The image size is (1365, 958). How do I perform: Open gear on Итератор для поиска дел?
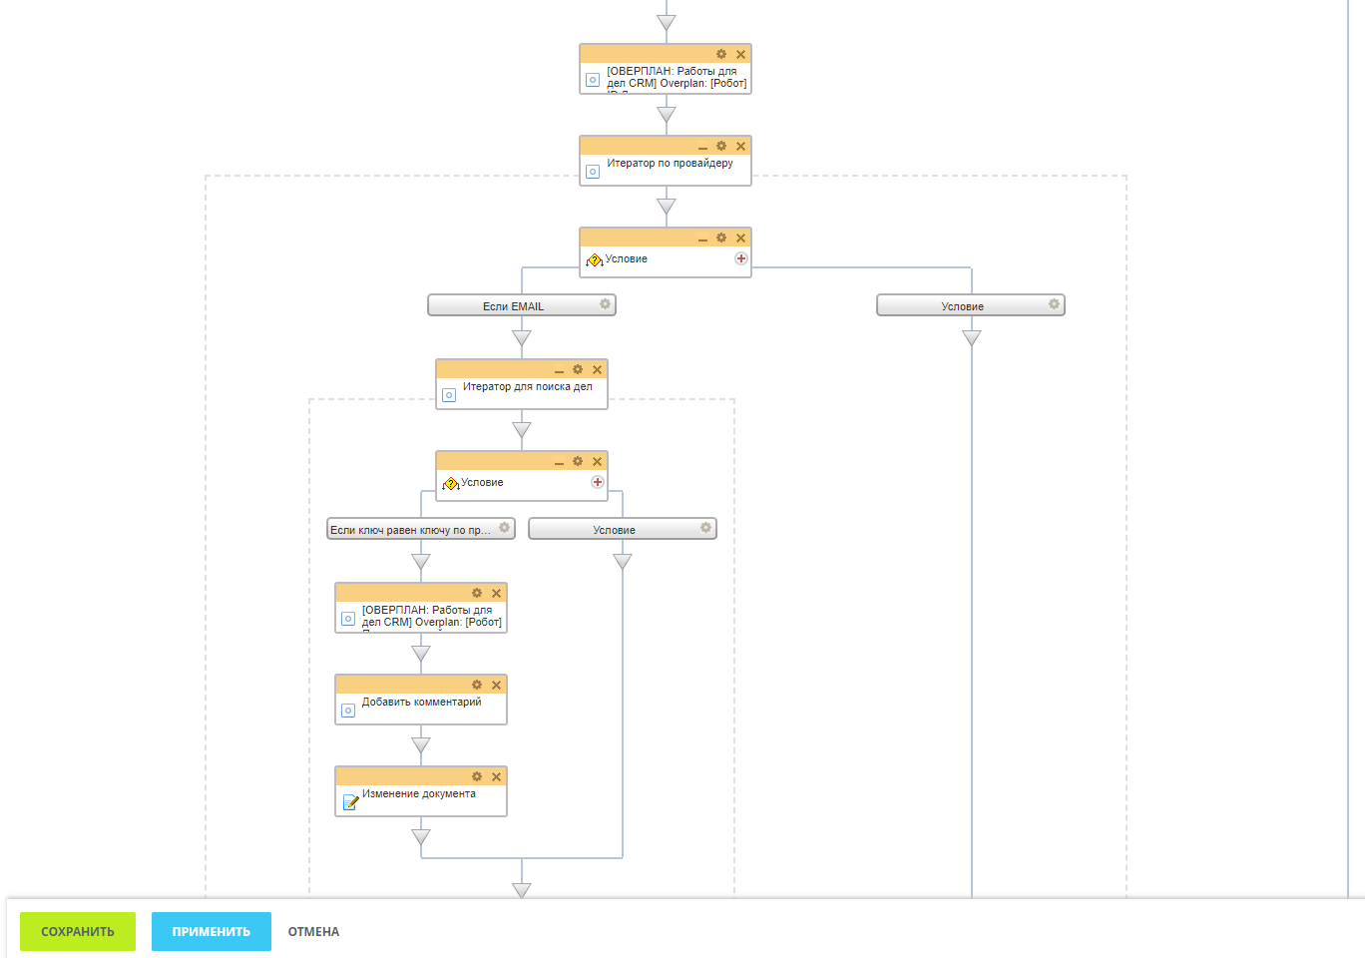point(578,368)
